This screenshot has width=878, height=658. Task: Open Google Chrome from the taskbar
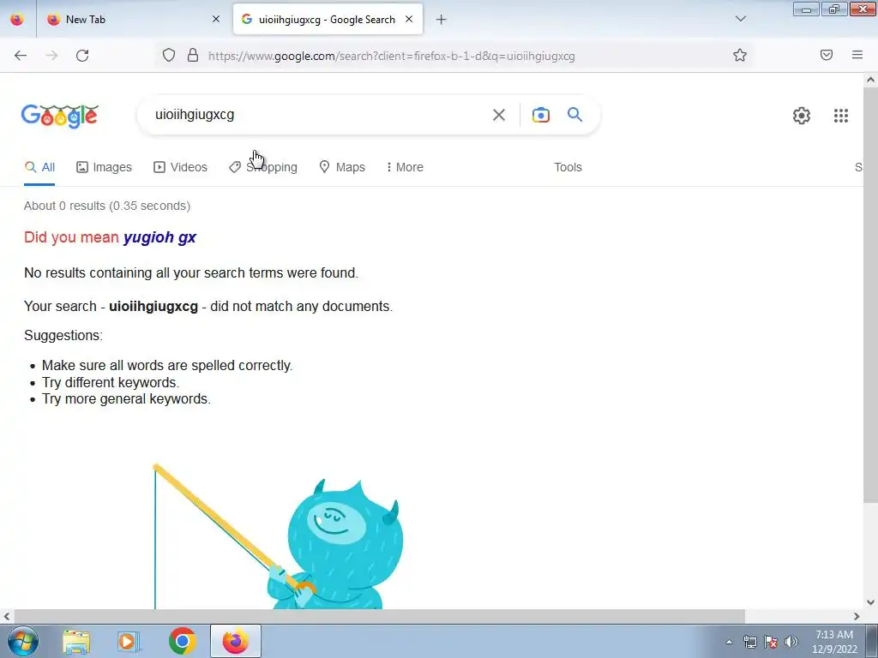pyautogui.click(x=182, y=641)
